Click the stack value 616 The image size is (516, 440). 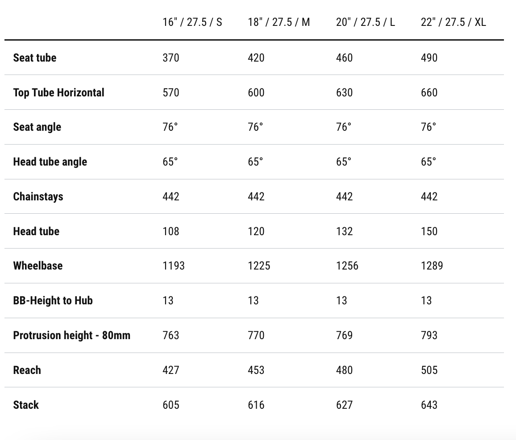tap(256, 405)
